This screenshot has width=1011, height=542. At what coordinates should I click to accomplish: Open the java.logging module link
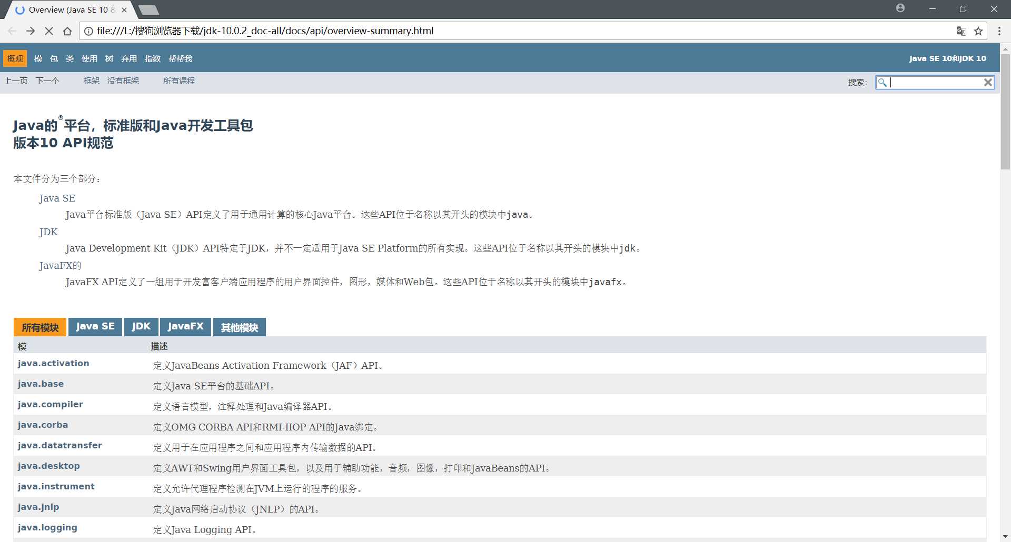(x=47, y=527)
